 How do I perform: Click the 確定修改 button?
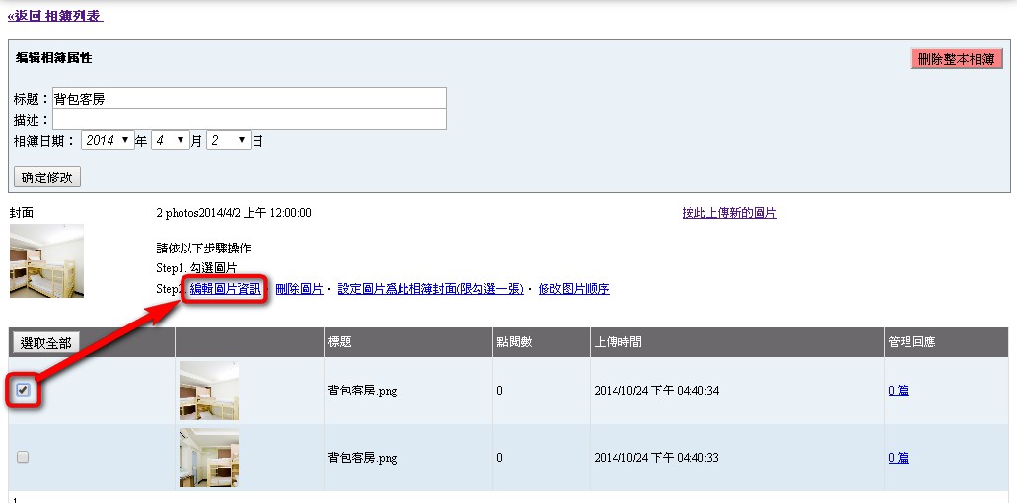click(47, 178)
